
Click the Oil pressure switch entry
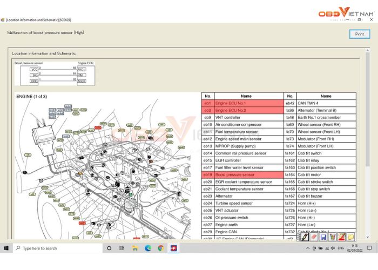[x=232, y=218]
